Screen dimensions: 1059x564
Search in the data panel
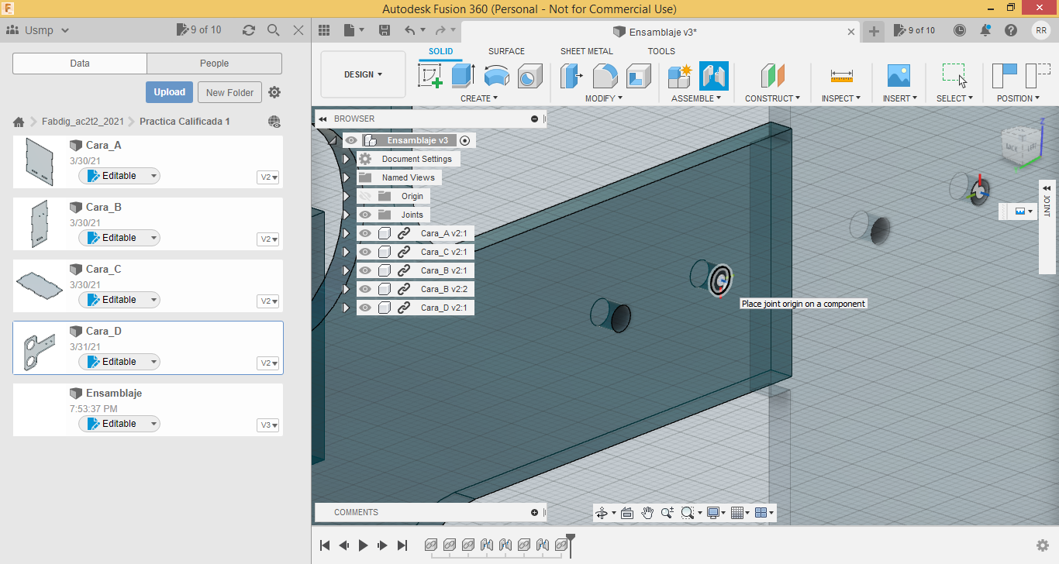274,30
